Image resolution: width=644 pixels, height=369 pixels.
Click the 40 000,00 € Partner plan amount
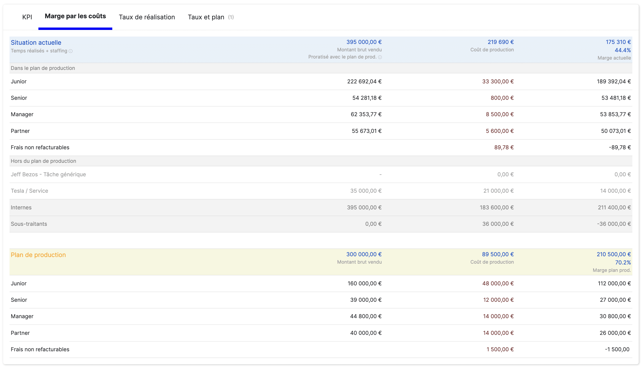tap(366, 333)
